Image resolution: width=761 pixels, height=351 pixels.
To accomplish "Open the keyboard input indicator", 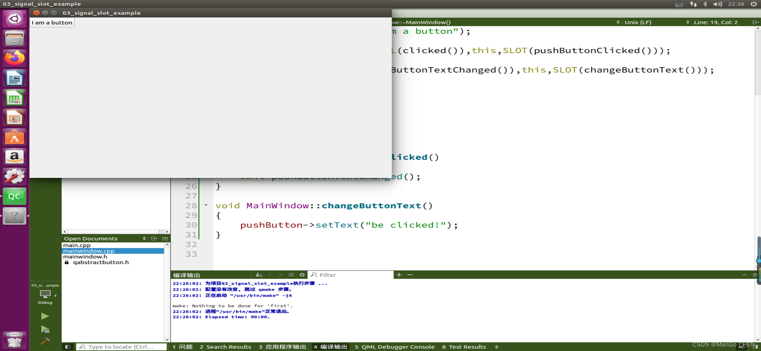I will tap(679, 4).
